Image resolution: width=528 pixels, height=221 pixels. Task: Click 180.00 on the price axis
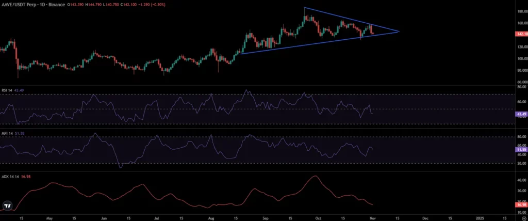(x=522, y=11)
